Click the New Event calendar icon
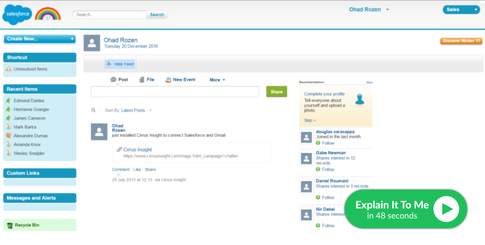The image size is (485, 245). click(x=168, y=80)
